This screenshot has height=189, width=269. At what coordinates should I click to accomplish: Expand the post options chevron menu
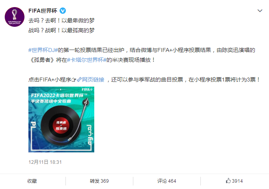[x=260, y=11]
